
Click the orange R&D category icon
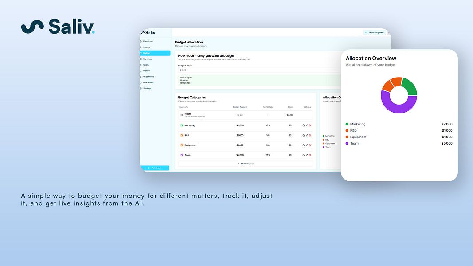[x=182, y=135]
